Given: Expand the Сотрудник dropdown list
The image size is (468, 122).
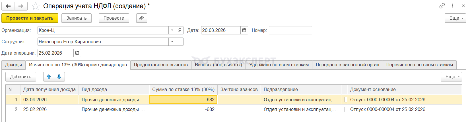Looking at the screenshot, I should pos(172,42).
